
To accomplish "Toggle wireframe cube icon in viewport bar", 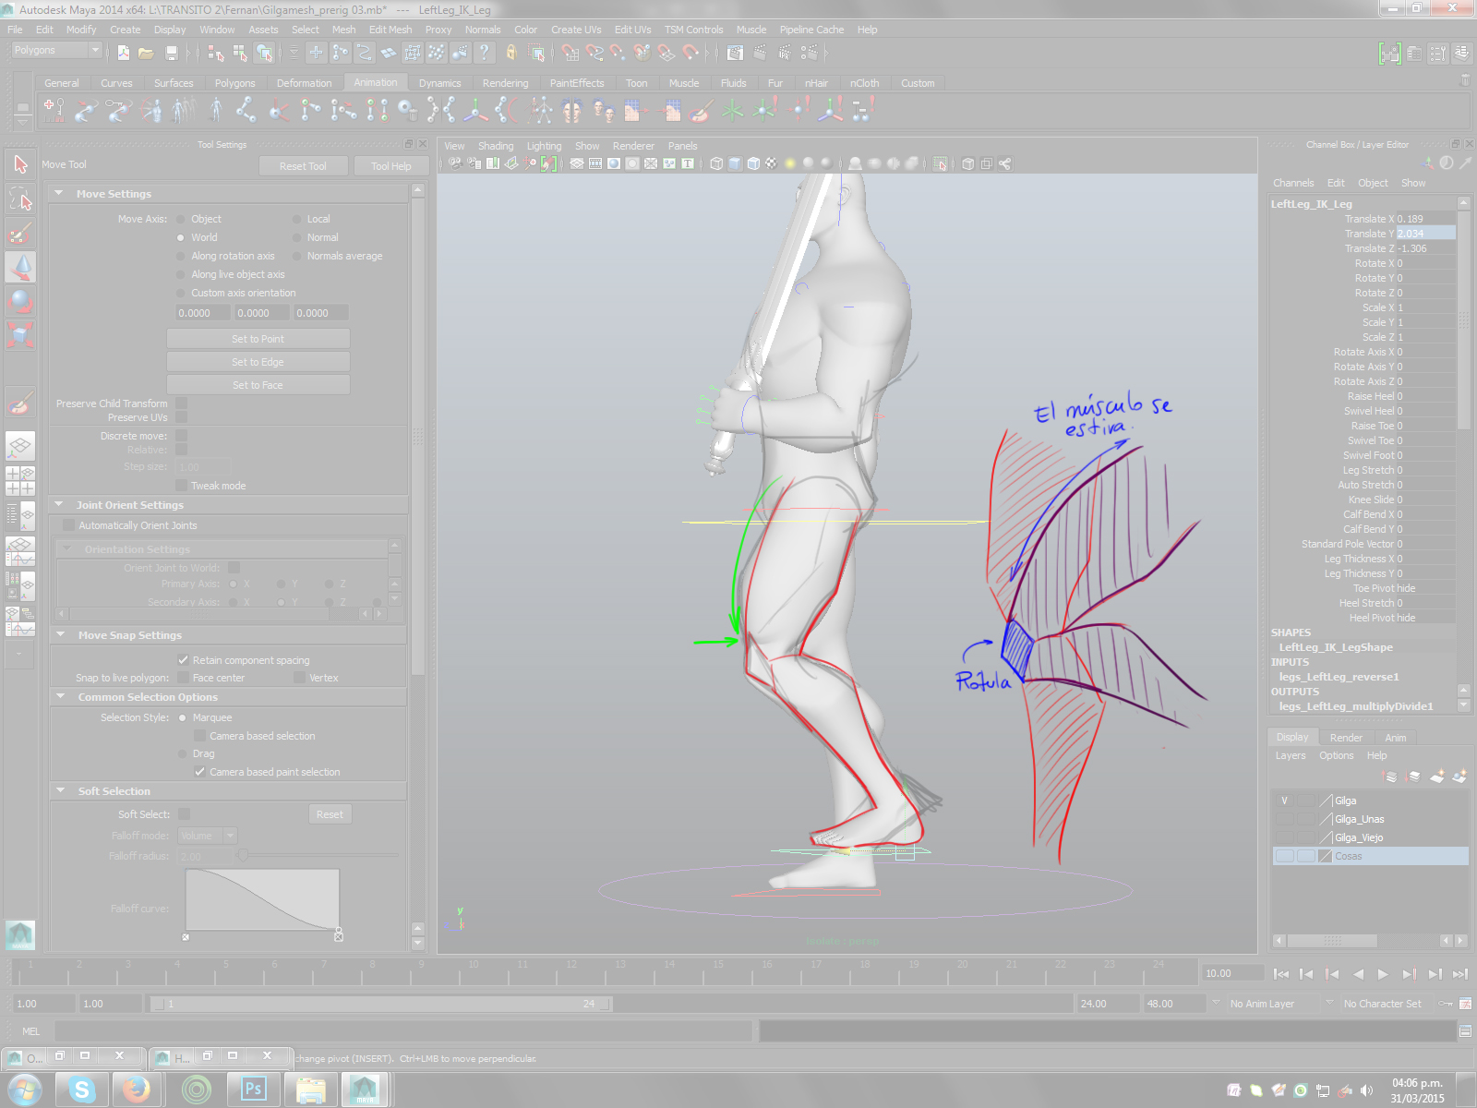I will [x=716, y=163].
